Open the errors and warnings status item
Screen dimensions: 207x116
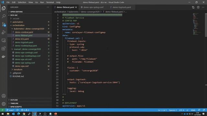pyautogui.click(x=25, y=110)
